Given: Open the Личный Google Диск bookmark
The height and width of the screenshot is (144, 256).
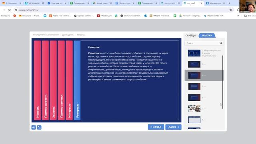Looking at the screenshot, I should [190, 16].
